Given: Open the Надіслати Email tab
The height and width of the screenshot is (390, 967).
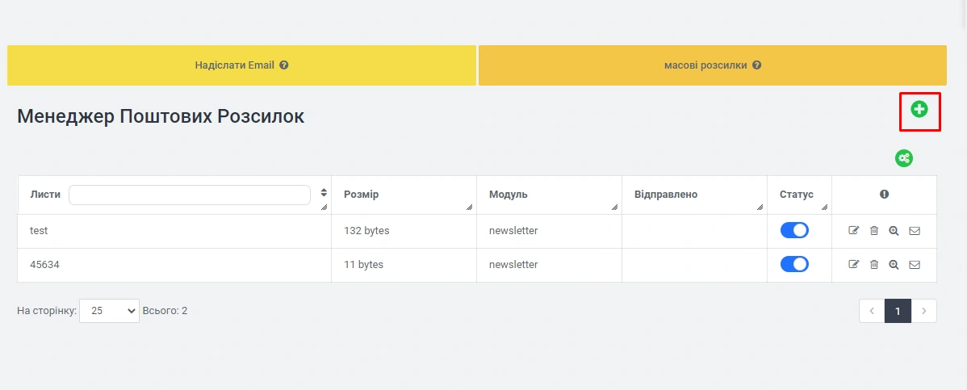Looking at the screenshot, I should [241, 65].
